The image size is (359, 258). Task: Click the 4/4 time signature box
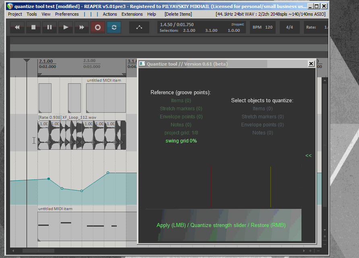pos(289,27)
